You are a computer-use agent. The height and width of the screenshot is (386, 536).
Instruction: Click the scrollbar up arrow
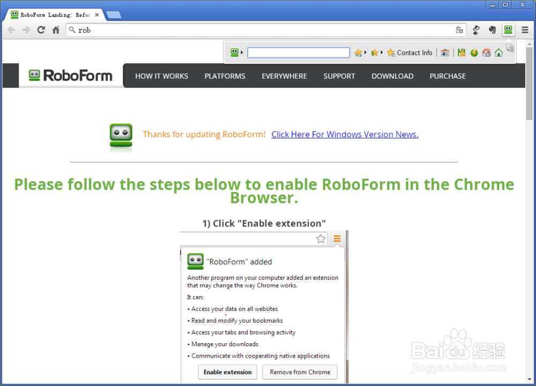pyautogui.click(x=530, y=44)
